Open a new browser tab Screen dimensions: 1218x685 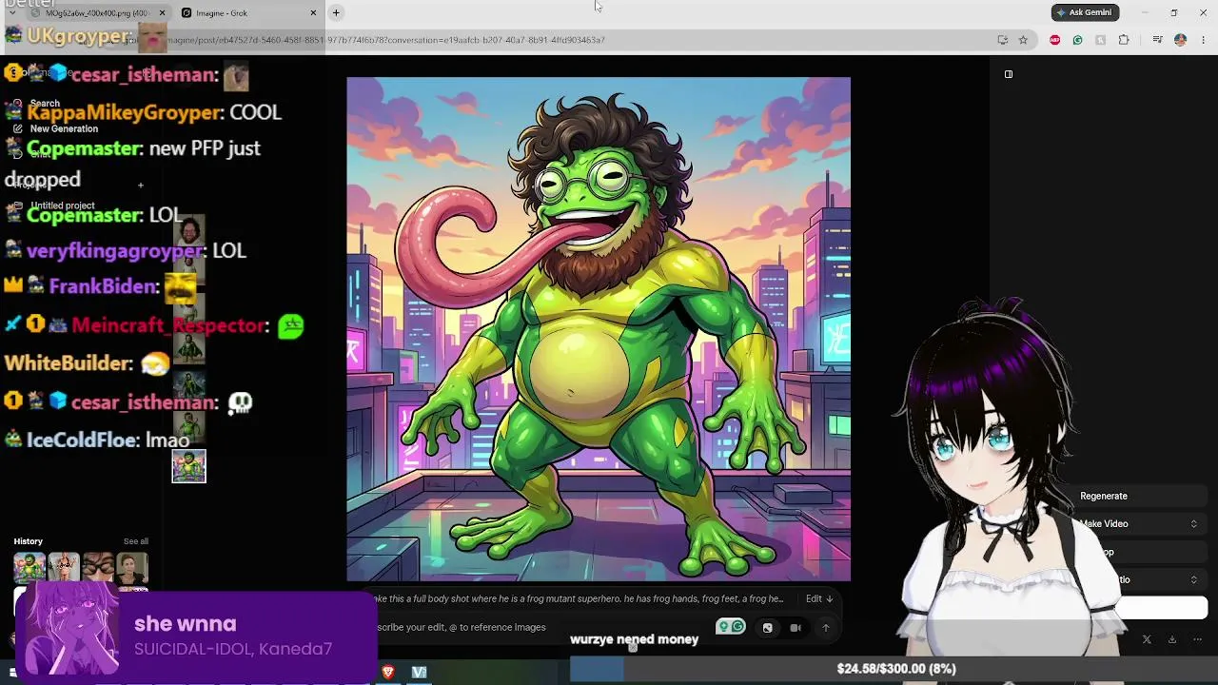pos(336,12)
